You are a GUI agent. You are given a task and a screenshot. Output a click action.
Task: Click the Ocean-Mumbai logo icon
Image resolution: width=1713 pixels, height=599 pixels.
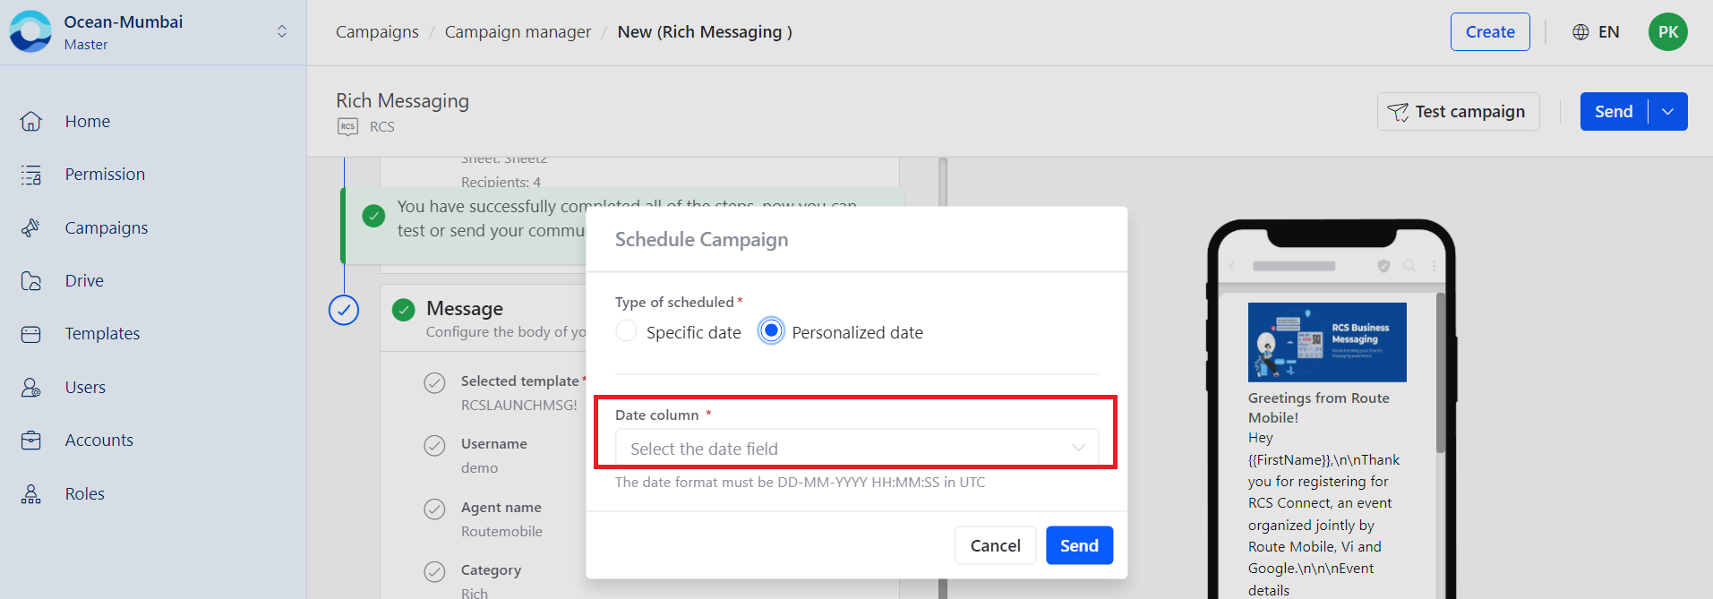coord(30,31)
